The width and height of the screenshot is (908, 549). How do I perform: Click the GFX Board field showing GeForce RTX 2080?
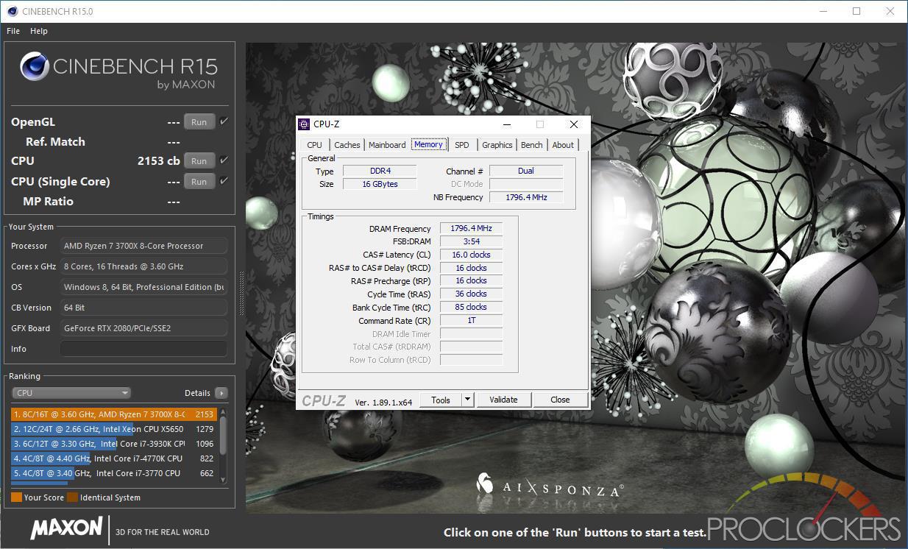coord(143,328)
